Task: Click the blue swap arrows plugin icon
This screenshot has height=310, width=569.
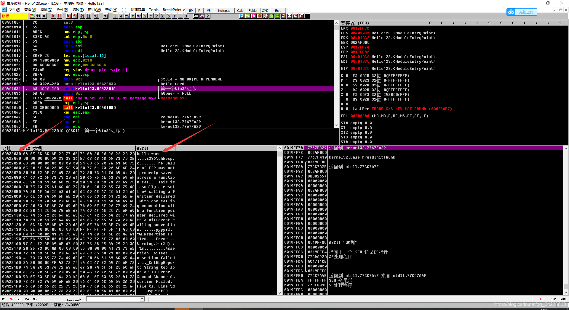Action: [x=242, y=16]
